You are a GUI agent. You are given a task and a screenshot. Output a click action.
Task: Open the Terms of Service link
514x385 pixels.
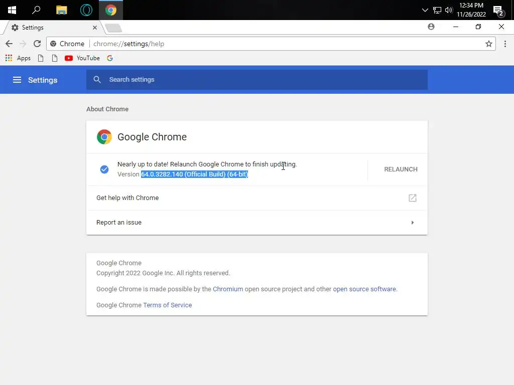pos(168,305)
